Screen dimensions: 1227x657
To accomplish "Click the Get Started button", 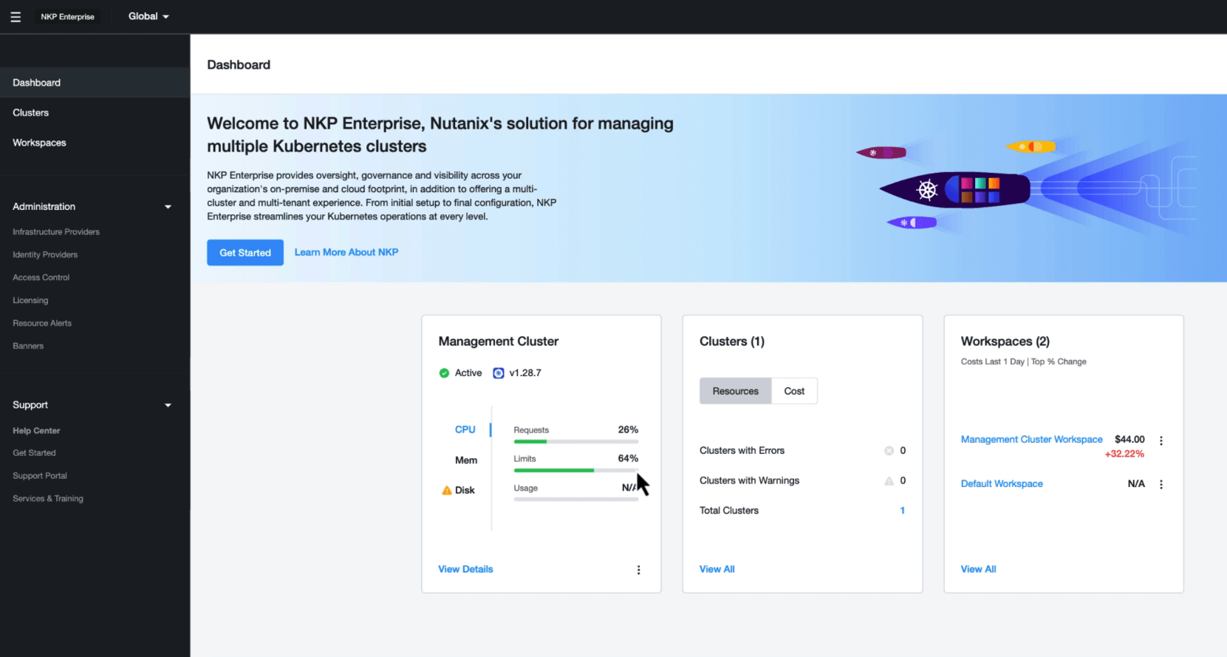I will [245, 253].
